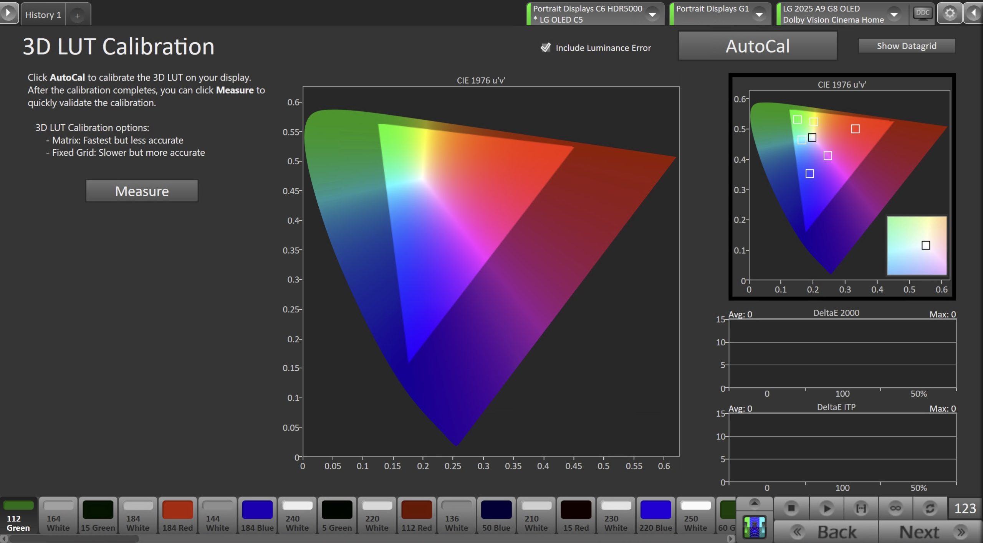Click the Show Datagrid button
This screenshot has height=543, width=983.
[x=906, y=46]
